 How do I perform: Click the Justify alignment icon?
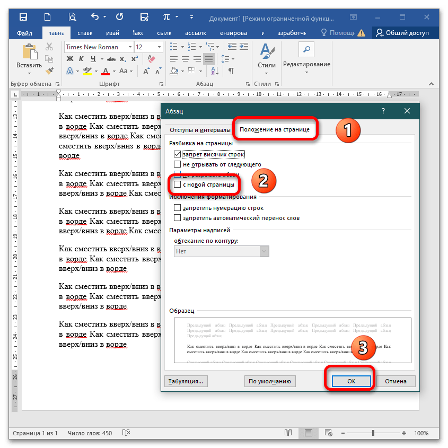point(208,59)
